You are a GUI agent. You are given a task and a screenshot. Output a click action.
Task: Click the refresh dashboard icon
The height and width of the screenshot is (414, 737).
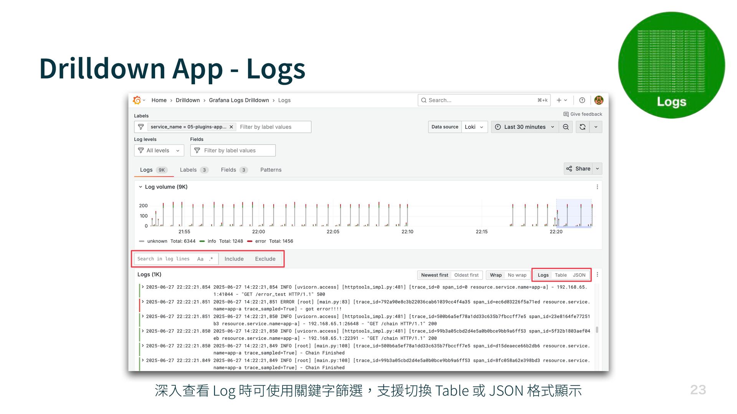click(x=582, y=127)
